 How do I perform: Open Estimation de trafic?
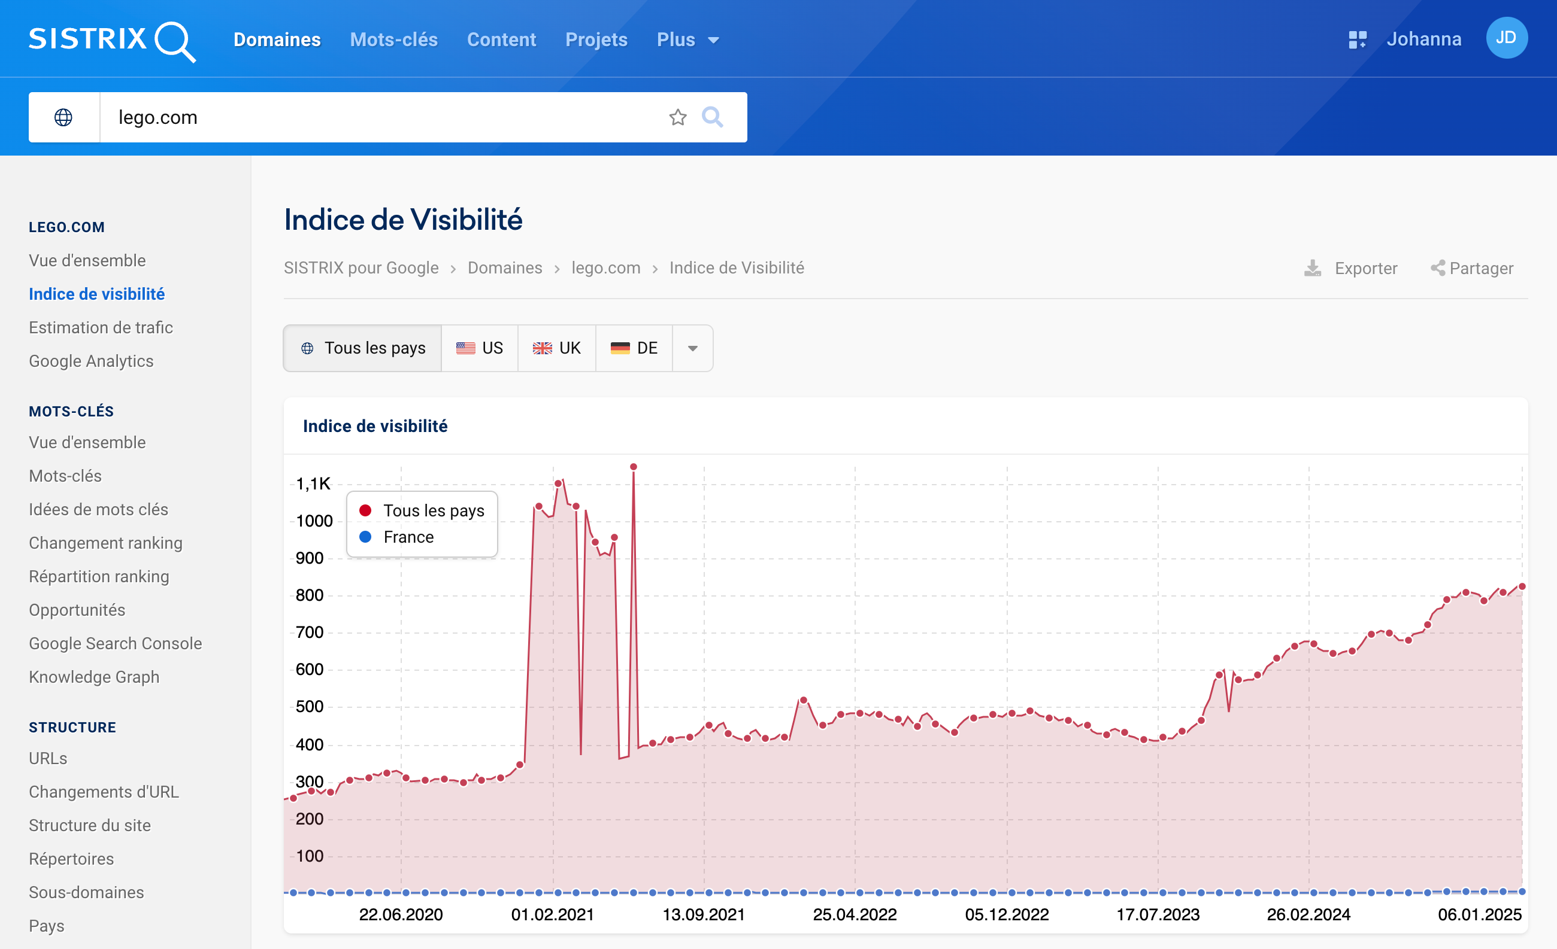click(101, 328)
